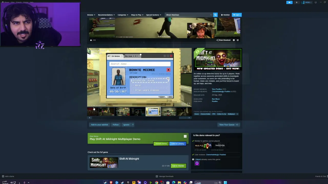Open Rockstar launcher from the taskbar
Screen dimensions: 328x184
pyautogui.click(x=134, y=182)
